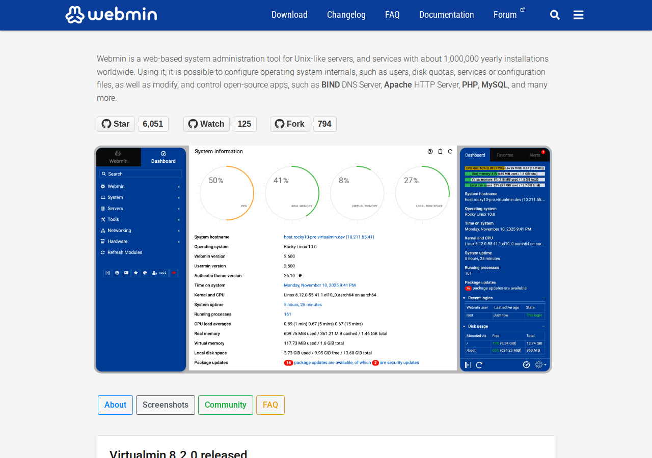Click the GitHub Fork button

(x=290, y=124)
